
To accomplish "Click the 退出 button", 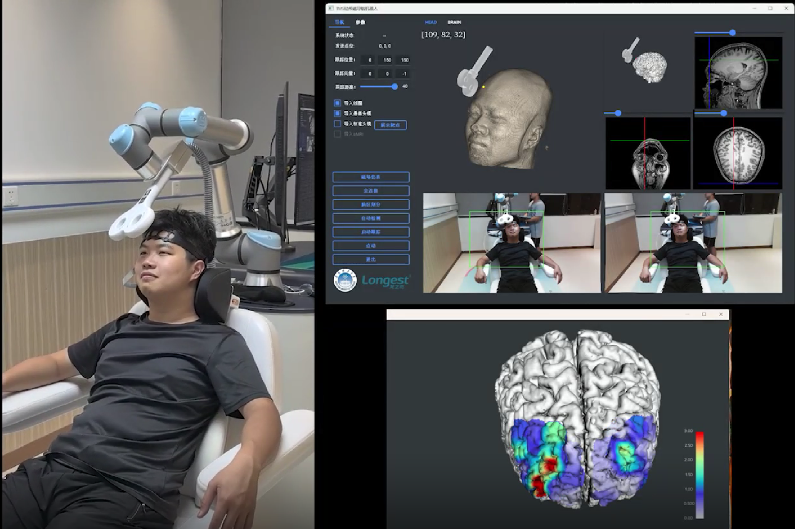I will click(x=371, y=259).
